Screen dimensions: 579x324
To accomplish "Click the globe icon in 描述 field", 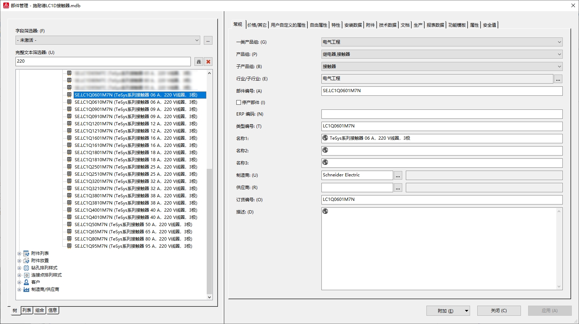I will [x=325, y=211].
